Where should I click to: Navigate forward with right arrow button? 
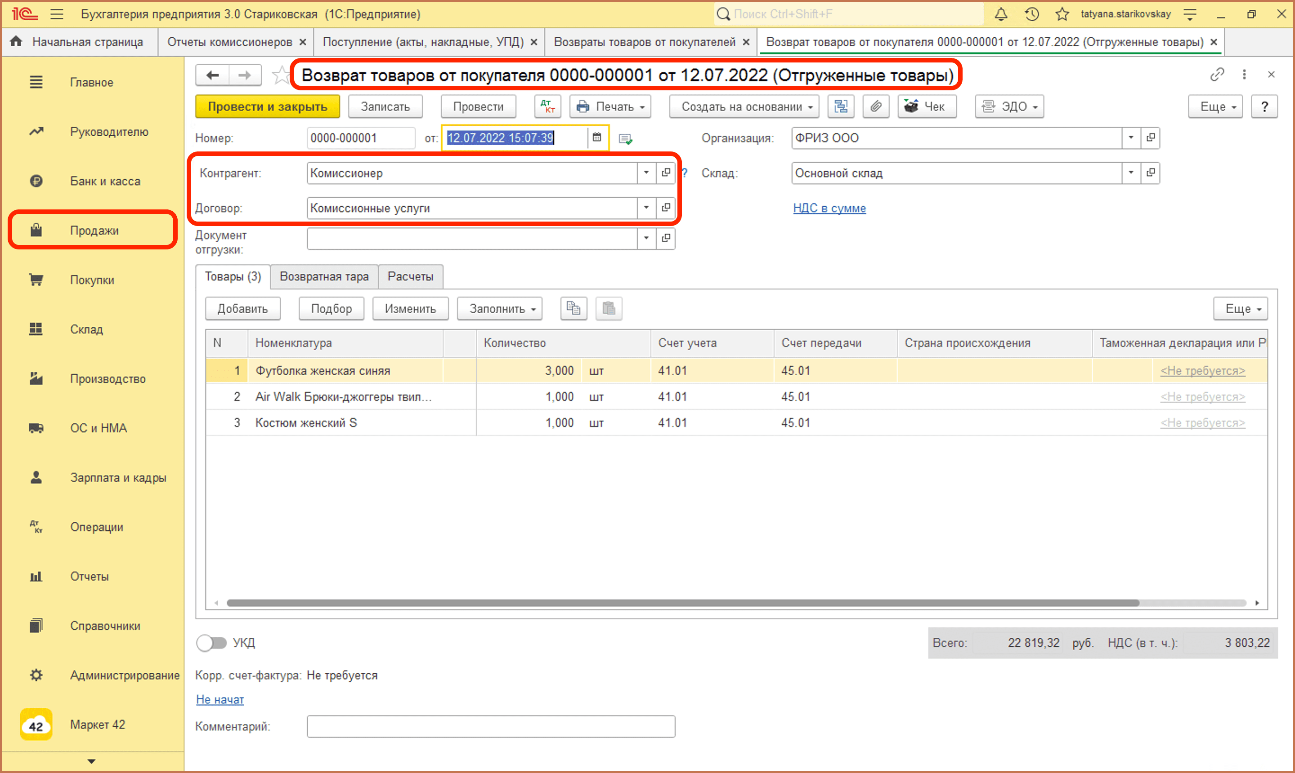click(x=245, y=76)
